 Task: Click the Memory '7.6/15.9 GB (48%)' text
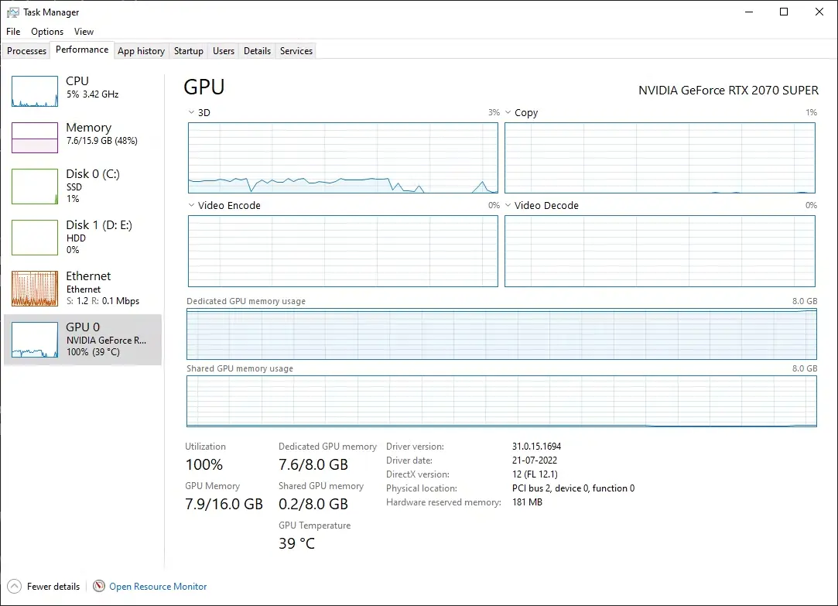pyautogui.click(x=102, y=141)
